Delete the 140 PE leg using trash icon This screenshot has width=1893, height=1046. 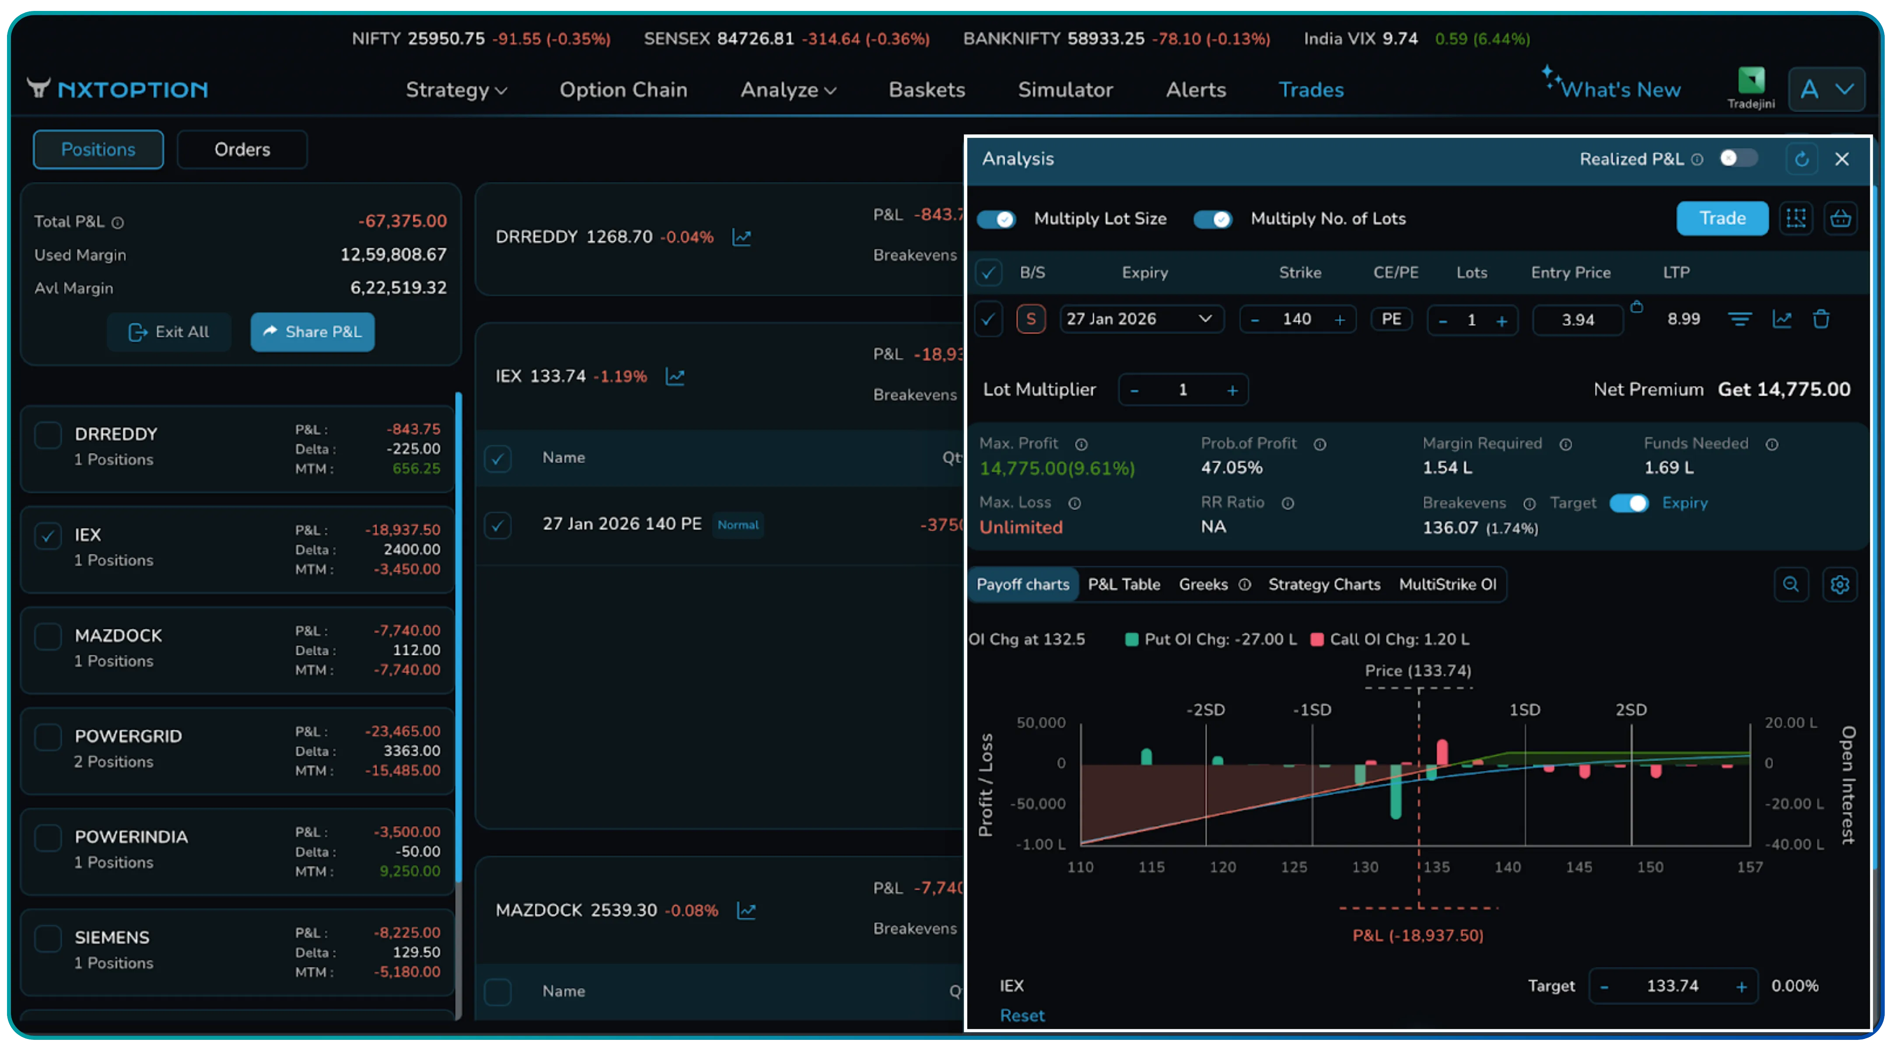[x=1823, y=319]
